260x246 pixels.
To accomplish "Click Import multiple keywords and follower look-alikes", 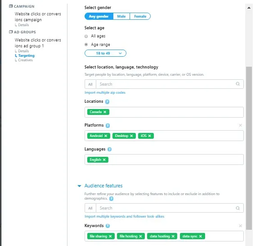I will pos(124,216).
